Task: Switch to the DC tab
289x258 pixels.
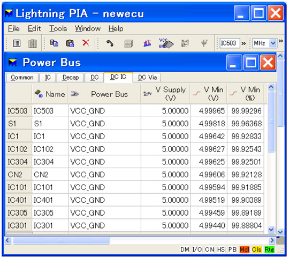Action: [94, 78]
